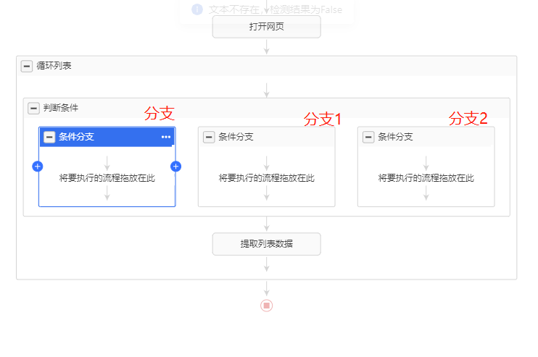Select the blue 条件分支 header
Viewport: 538px width, 357px height.
(107, 137)
